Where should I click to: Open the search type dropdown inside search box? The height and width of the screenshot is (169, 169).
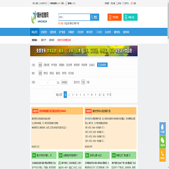(x=61, y=17)
